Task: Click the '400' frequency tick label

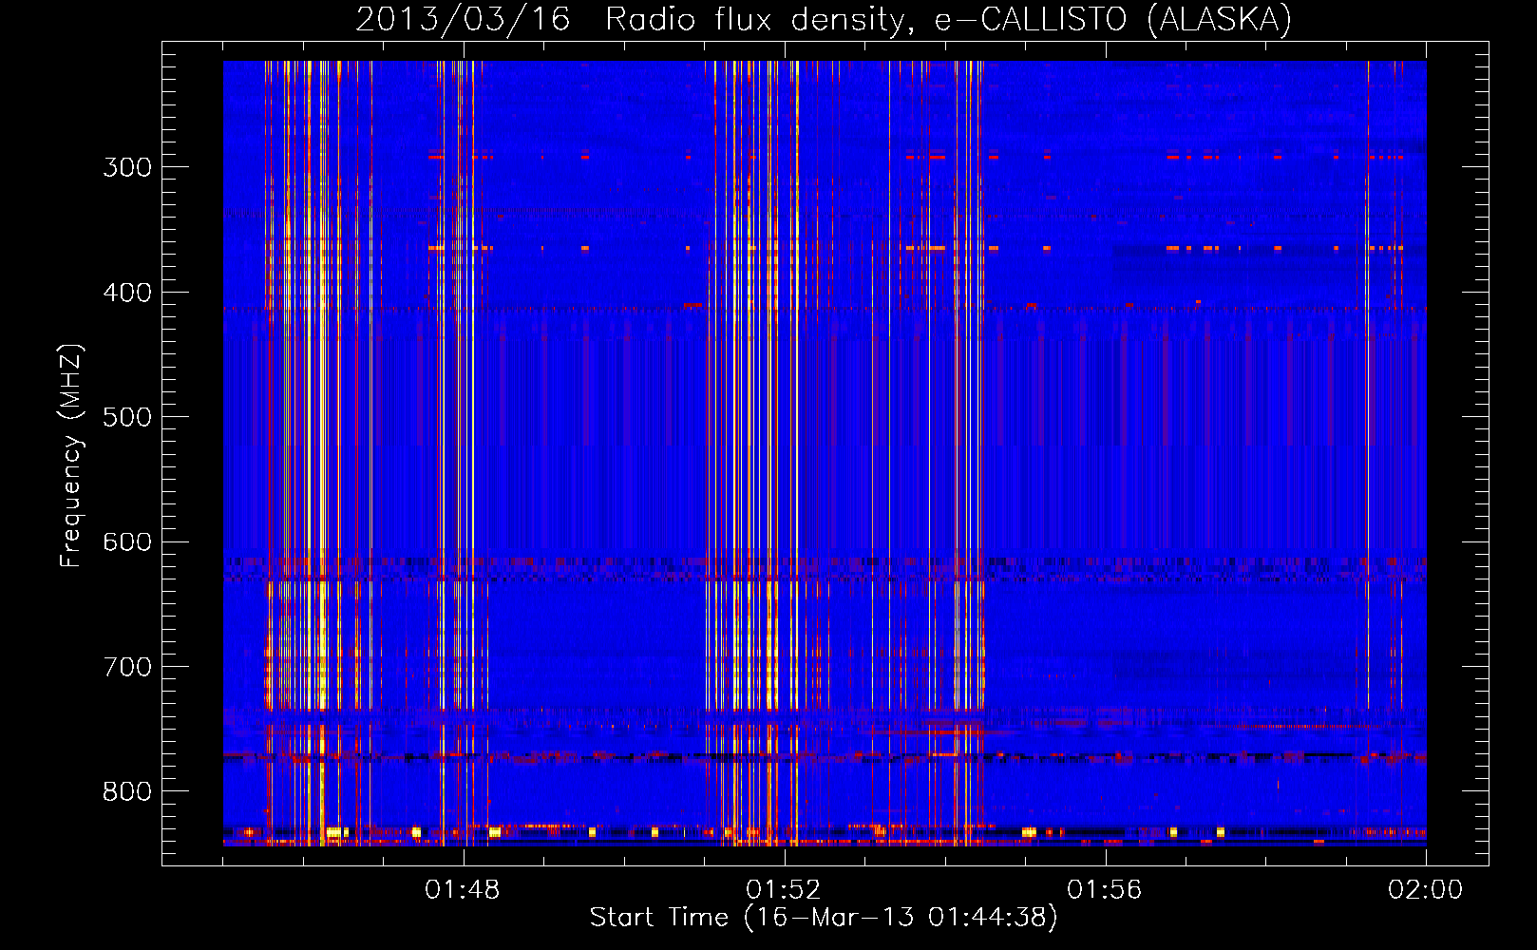Action: (x=127, y=293)
